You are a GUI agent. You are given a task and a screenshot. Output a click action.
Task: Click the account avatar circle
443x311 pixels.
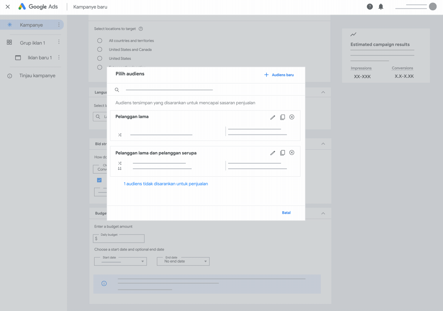coord(433,7)
